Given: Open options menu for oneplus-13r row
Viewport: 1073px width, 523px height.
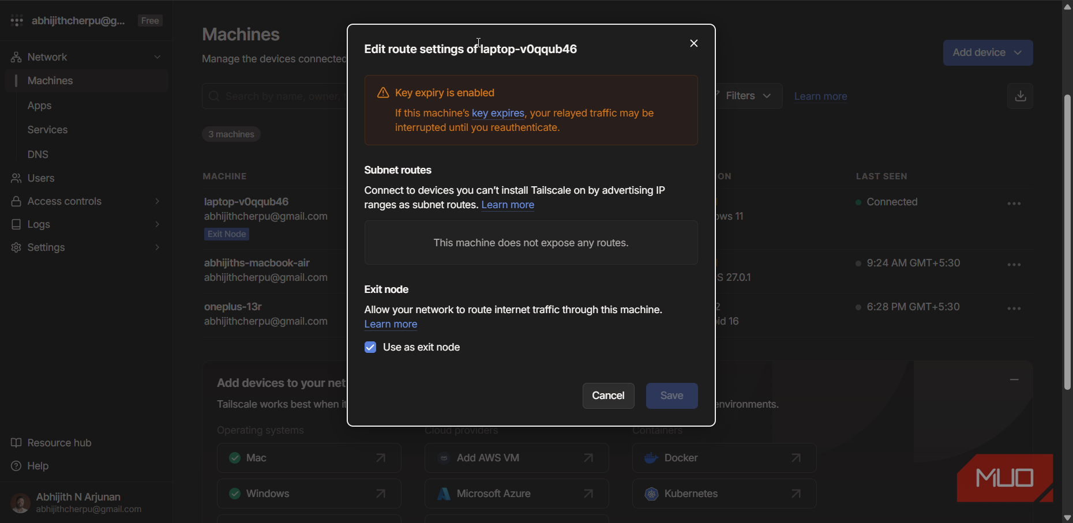Looking at the screenshot, I should [x=1014, y=308].
